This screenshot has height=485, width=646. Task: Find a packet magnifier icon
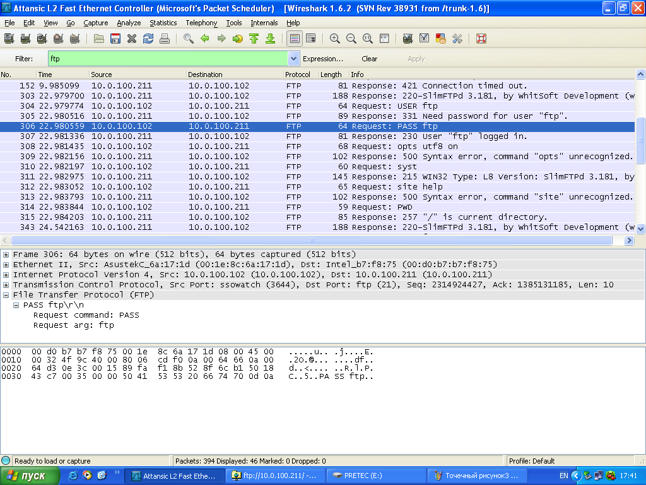[x=188, y=39]
